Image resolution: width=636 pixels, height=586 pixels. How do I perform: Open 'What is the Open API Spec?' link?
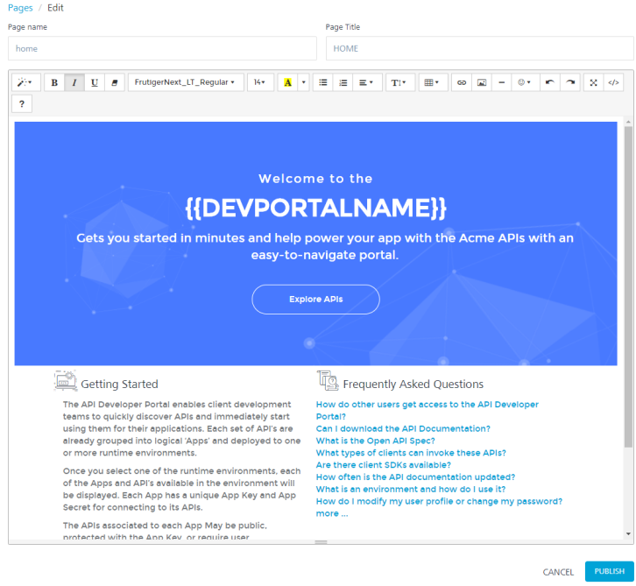tap(376, 441)
